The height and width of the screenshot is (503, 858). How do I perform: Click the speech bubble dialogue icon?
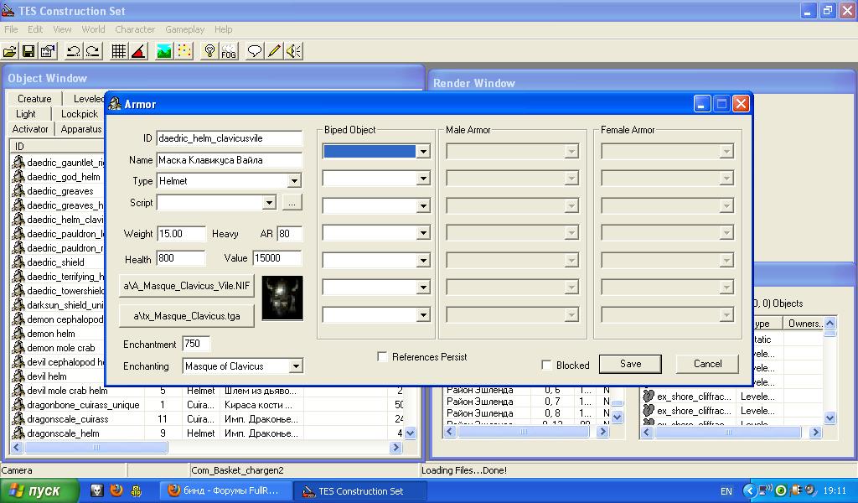point(255,51)
